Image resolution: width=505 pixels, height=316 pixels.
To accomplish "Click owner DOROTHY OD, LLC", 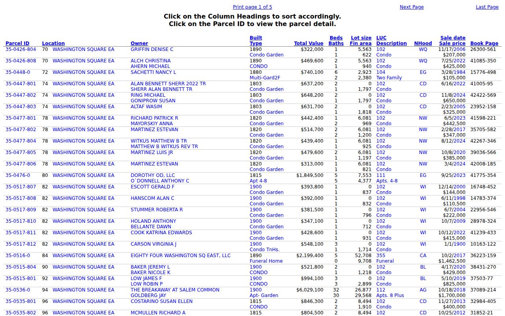I will [153, 175].
